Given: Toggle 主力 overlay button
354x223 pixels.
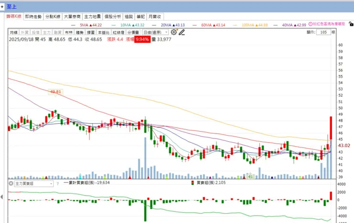Looking at the screenshot, I should point(47,32).
